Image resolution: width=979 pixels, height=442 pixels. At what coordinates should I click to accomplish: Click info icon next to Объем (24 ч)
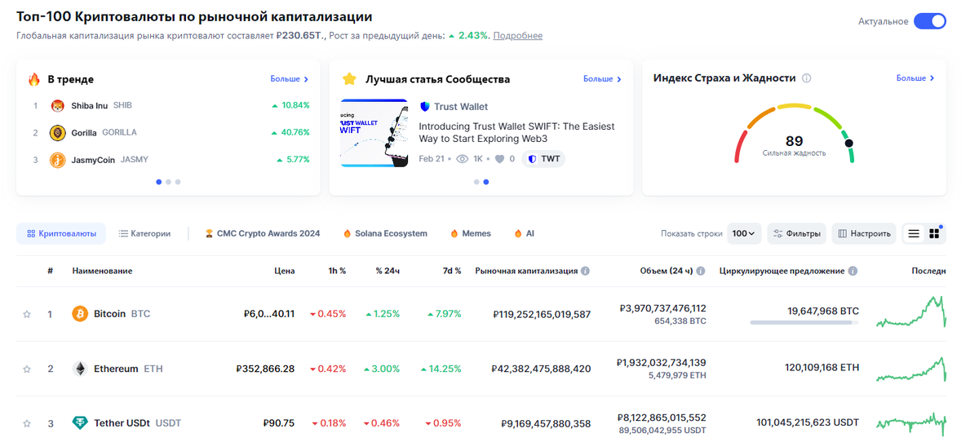(701, 271)
